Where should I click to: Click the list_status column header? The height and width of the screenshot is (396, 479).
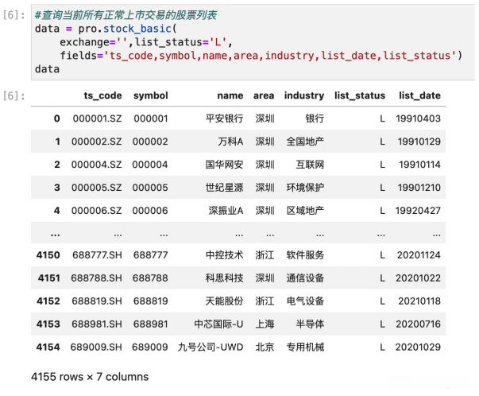[x=360, y=95]
